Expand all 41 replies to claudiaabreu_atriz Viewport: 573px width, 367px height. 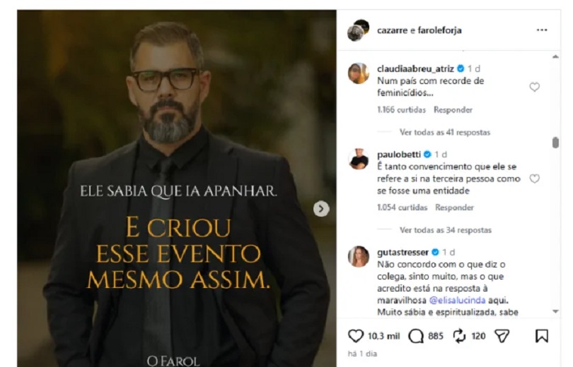tap(445, 132)
